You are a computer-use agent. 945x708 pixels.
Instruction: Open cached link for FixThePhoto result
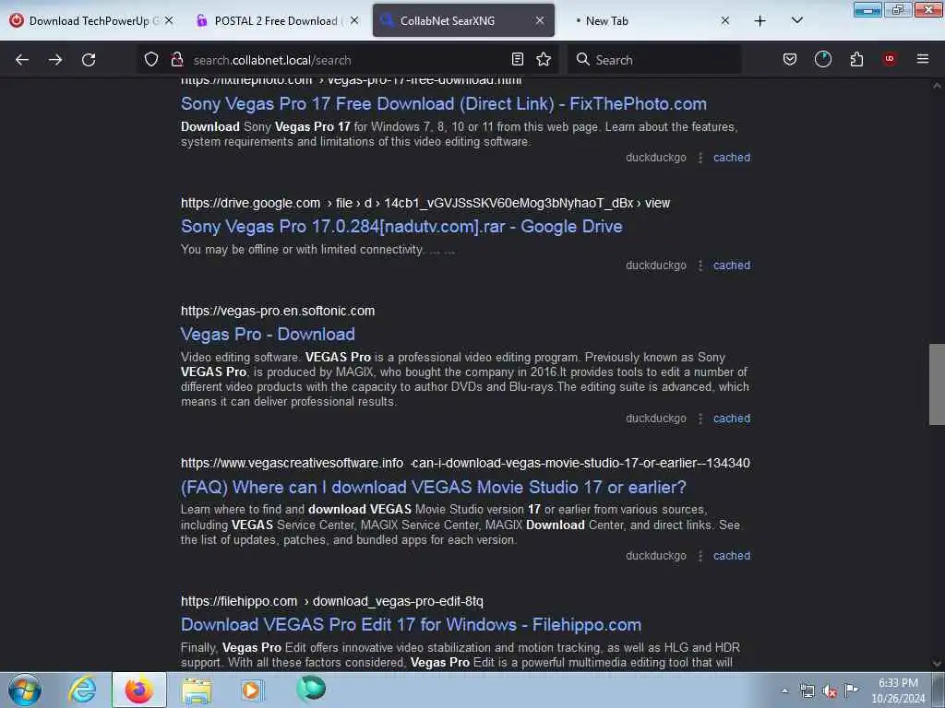(732, 158)
